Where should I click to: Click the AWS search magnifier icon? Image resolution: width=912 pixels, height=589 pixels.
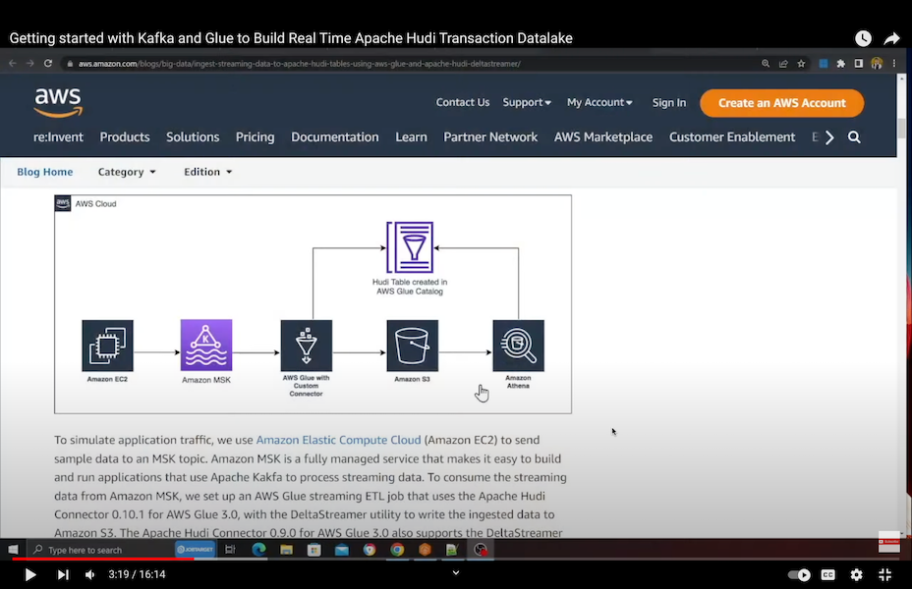point(854,137)
